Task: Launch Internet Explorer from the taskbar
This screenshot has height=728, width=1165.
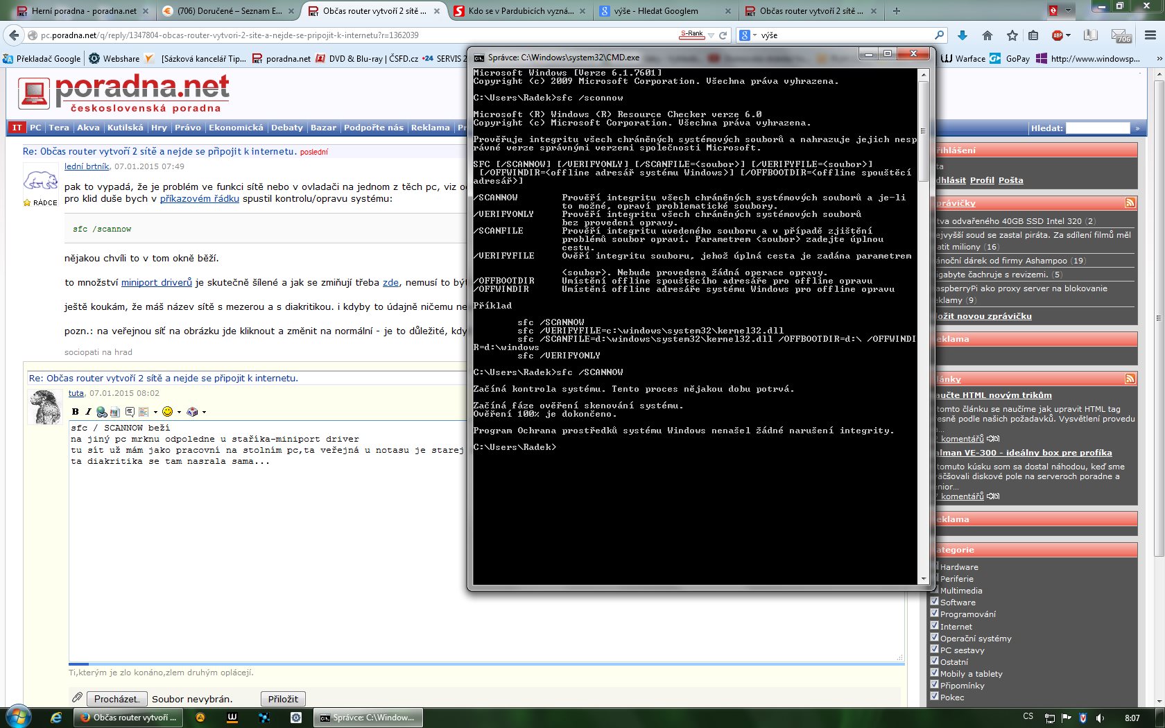Action: pyautogui.click(x=56, y=718)
